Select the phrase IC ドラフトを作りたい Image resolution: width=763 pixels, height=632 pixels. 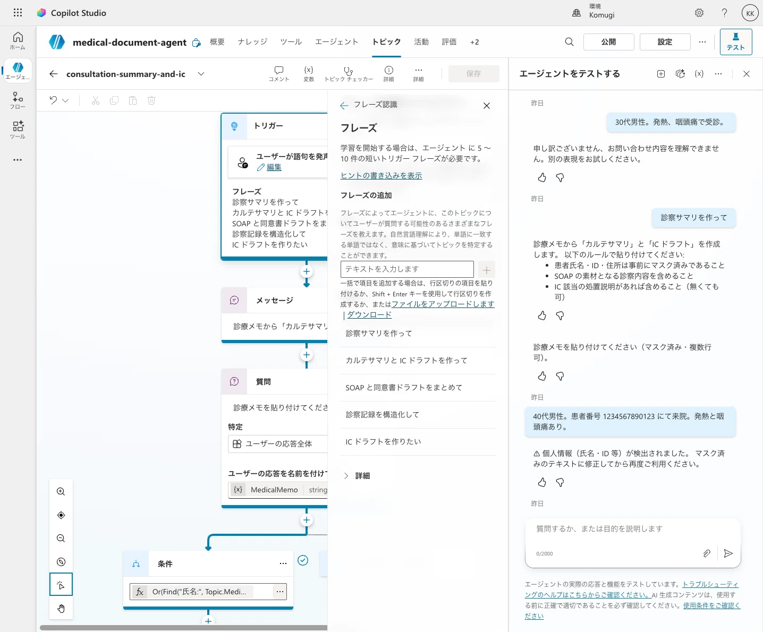(418, 442)
